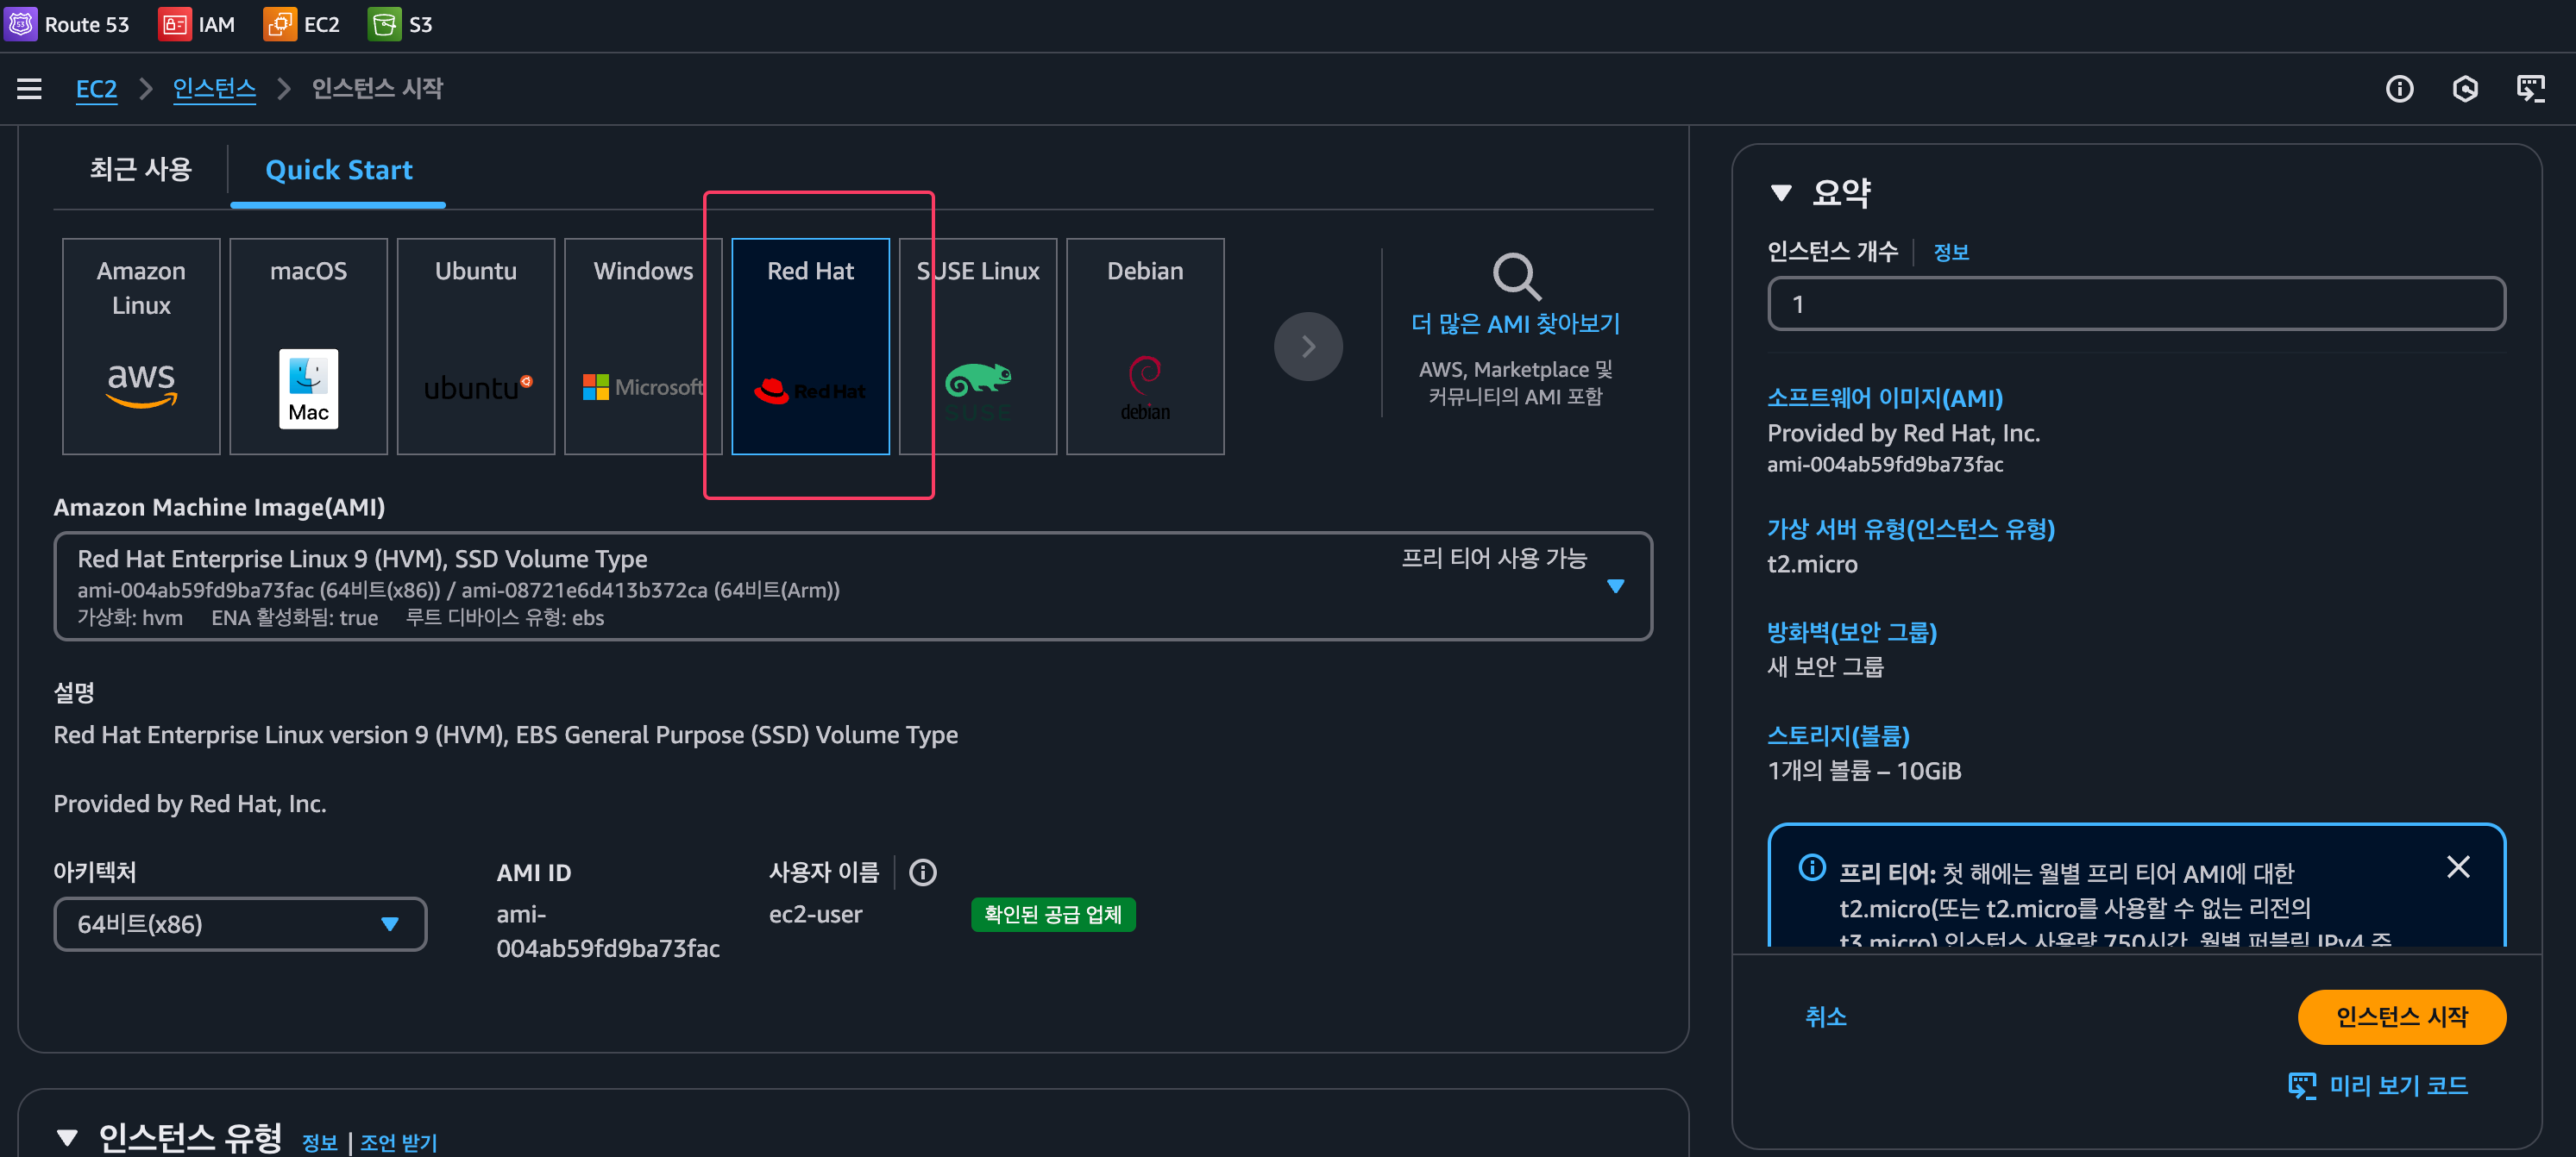Open the 64비트(x86) architecture dropdown
Viewport: 2576px width, 1157px height.
tap(240, 924)
